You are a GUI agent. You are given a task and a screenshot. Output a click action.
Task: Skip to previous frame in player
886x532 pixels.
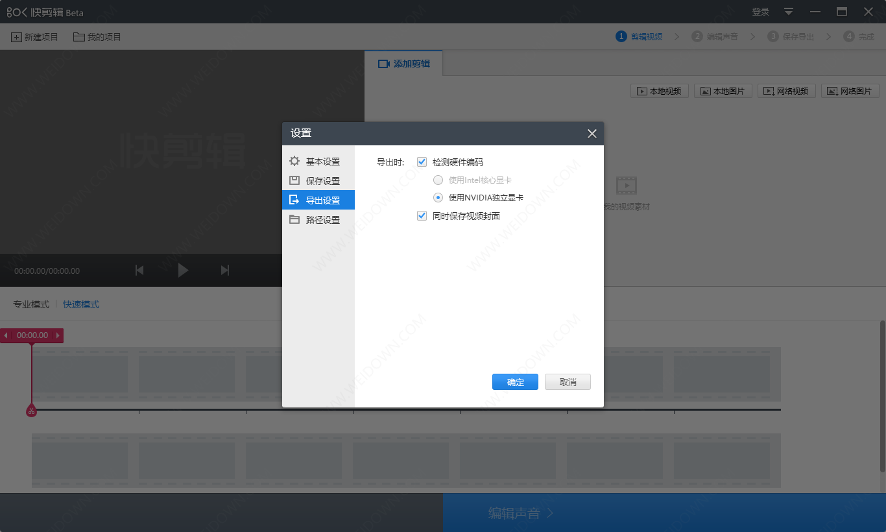[x=139, y=271]
